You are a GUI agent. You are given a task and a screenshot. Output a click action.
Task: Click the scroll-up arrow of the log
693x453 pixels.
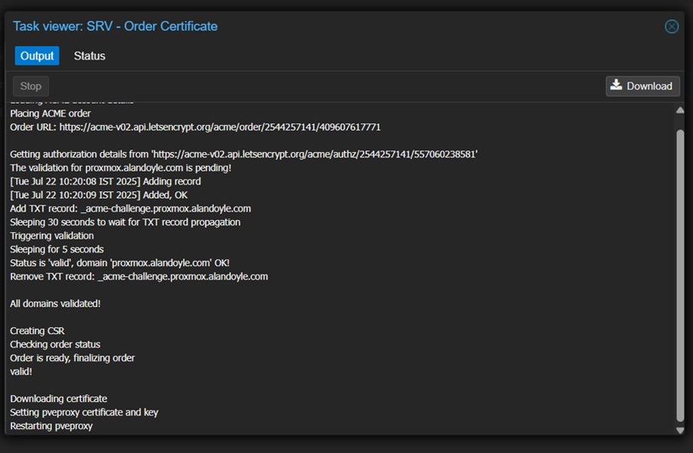(679, 110)
